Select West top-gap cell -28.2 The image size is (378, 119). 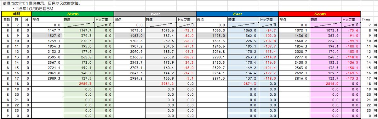(186, 57)
